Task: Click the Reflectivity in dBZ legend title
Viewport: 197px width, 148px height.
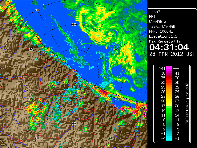Action: pyautogui.click(x=187, y=104)
